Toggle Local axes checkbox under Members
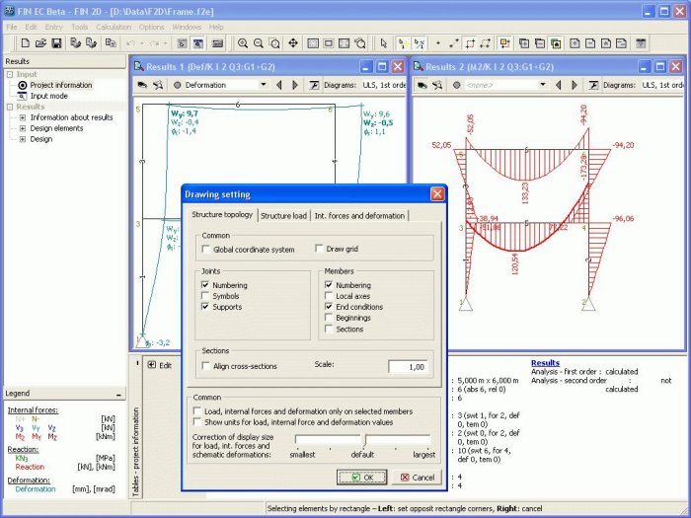The image size is (691, 518). [x=329, y=296]
